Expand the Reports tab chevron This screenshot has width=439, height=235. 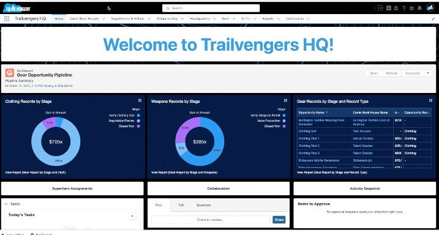(279, 19)
